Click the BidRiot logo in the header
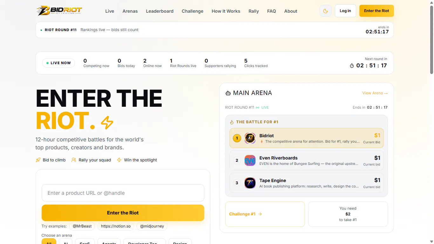The width and height of the screenshot is (434, 244). tap(59, 11)
